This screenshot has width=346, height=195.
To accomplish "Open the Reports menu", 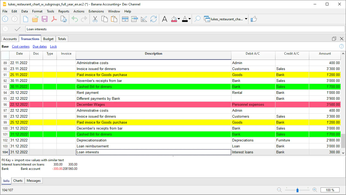I will coord(64,11).
